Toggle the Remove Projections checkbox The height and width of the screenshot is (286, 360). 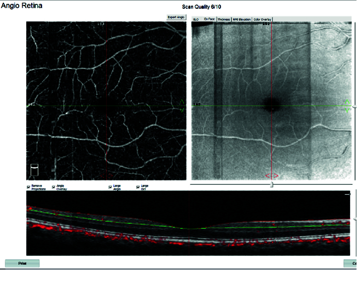click(x=28, y=187)
